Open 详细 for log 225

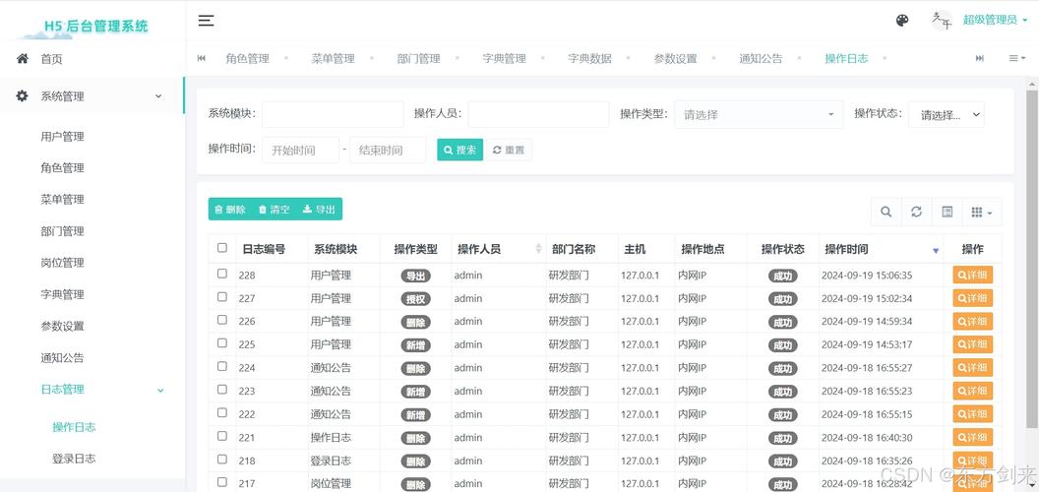click(x=973, y=344)
